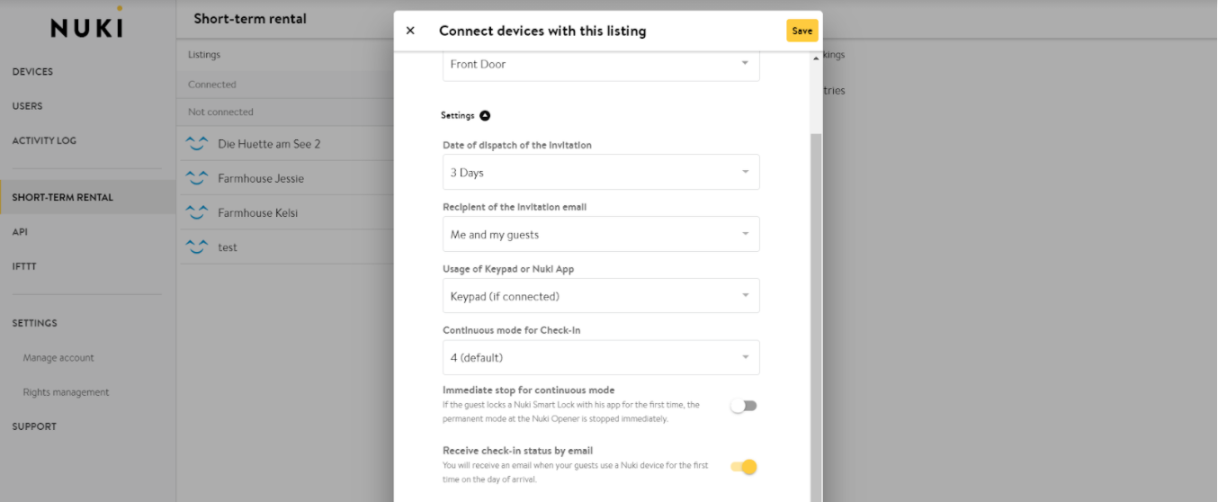Enable immediate stop for continuous mode
This screenshot has height=502, width=1218.
click(744, 406)
